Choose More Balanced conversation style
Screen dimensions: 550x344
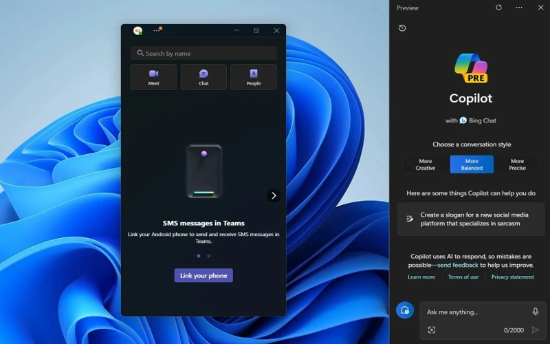[472, 164]
